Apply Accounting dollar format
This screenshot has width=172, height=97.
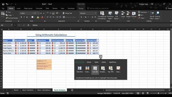pyautogui.click(x=81, y=17)
